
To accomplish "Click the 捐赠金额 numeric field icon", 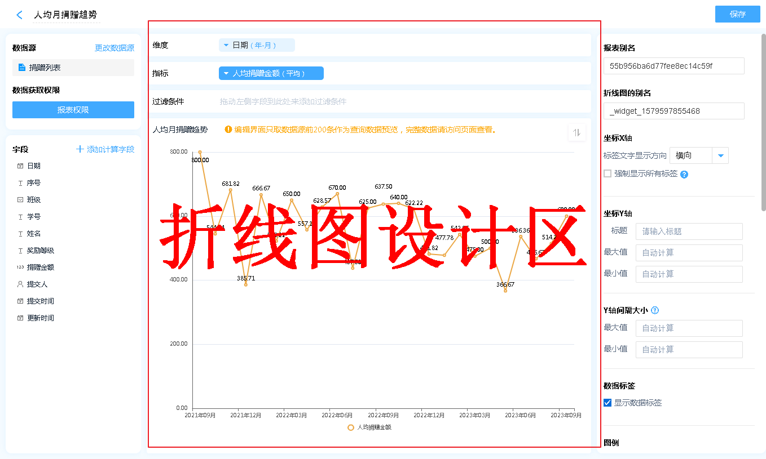I will tap(20, 268).
